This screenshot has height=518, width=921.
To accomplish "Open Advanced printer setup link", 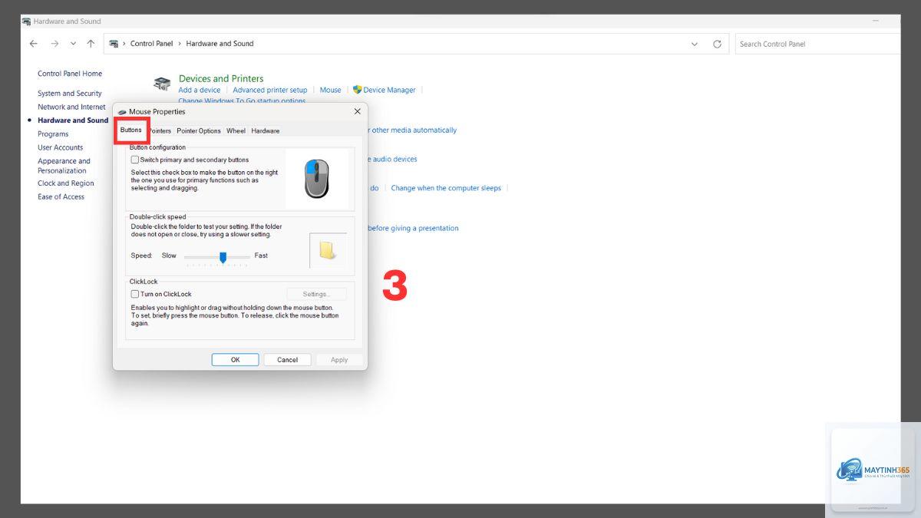I will click(270, 90).
